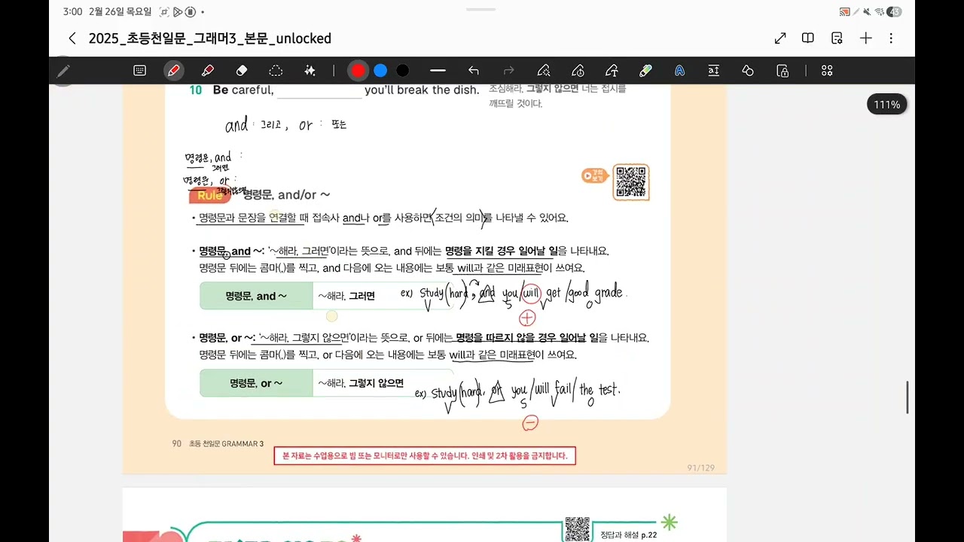The width and height of the screenshot is (964, 542).
Task: Open the green marker style tool
Action: click(x=645, y=70)
